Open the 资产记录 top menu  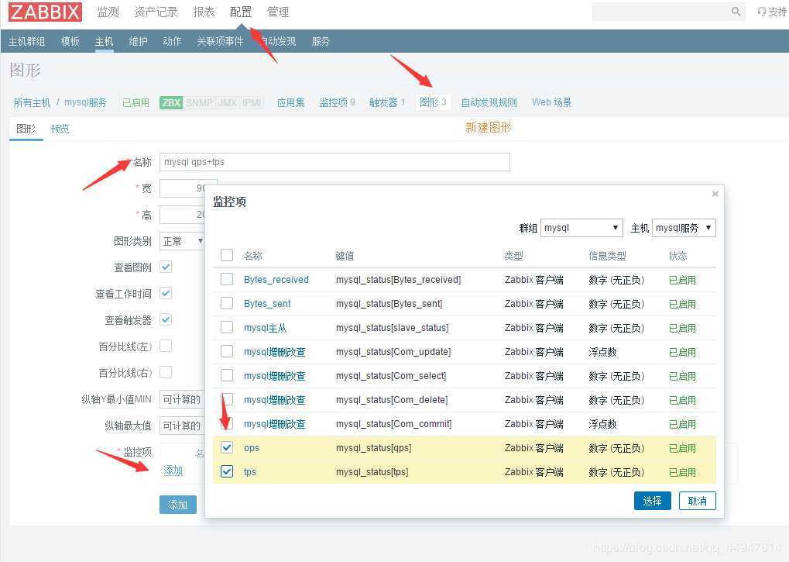(156, 12)
